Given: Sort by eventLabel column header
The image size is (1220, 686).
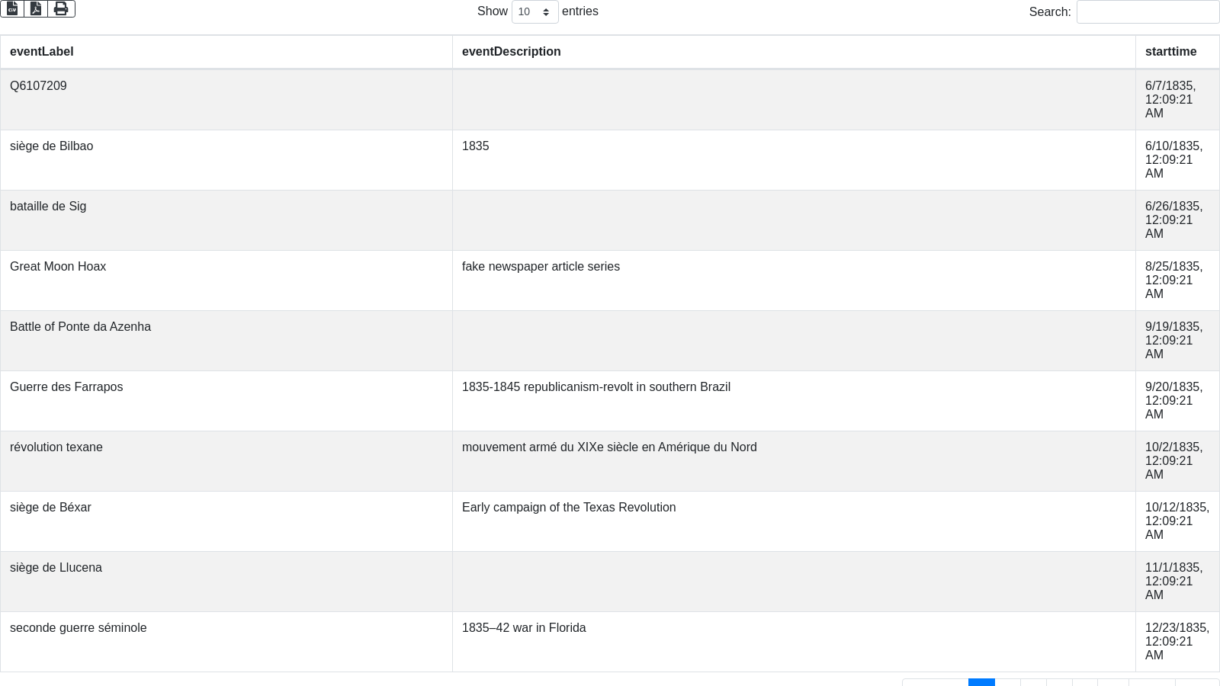Looking at the screenshot, I should 42,52.
